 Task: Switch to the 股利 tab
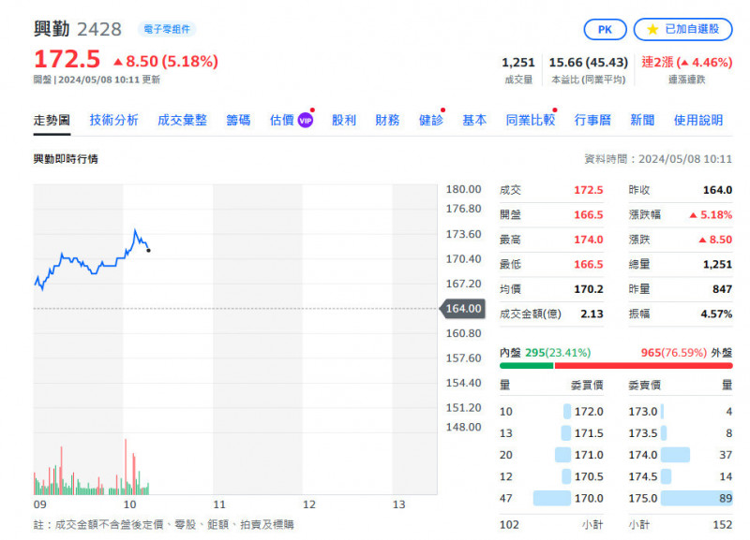click(x=344, y=121)
